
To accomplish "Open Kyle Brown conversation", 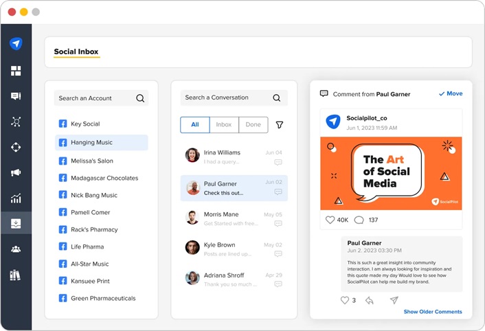I will click(234, 249).
